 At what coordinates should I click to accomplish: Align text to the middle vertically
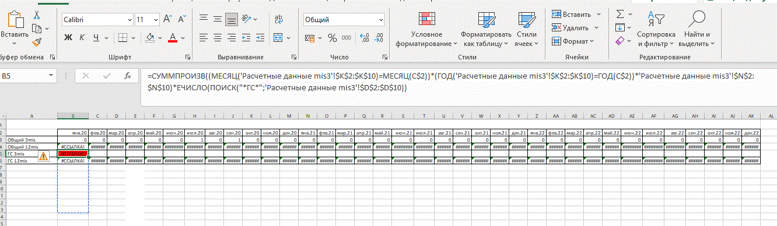click(217, 19)
